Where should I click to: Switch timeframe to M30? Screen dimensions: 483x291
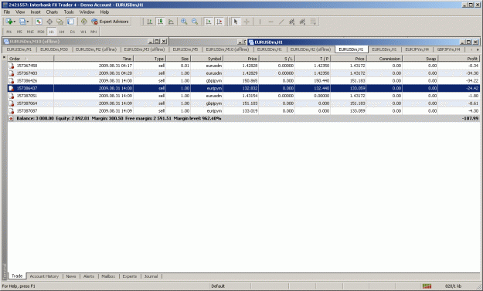pyautogui.click(x=41, y=32)
